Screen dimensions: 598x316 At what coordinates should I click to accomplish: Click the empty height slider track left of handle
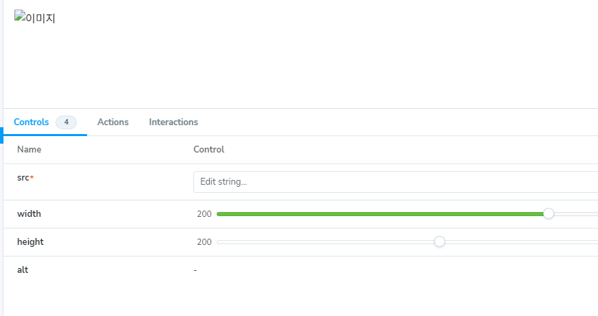(x=326, y=242)
